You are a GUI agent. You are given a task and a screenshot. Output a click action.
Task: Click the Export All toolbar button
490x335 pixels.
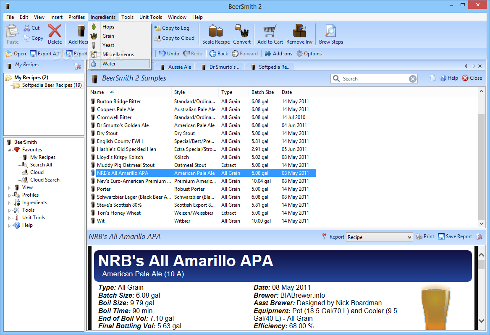point(45,54)
